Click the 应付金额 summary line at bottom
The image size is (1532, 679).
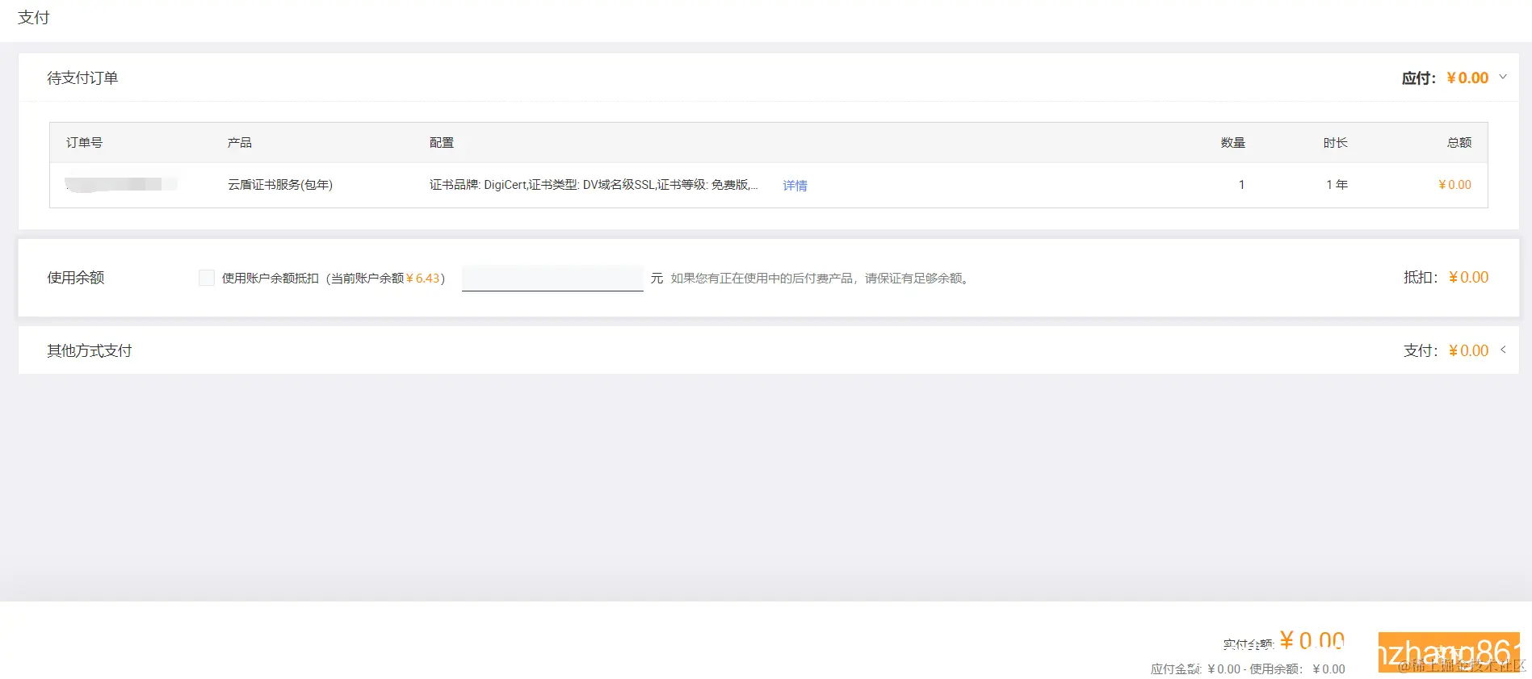coord(1248,669)
